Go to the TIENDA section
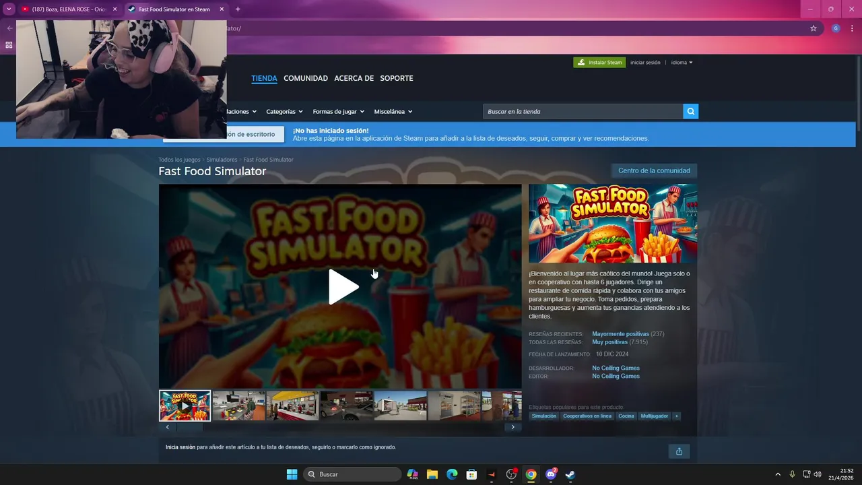862x485 pixels. pyautogui.click(x=264, y=78)
